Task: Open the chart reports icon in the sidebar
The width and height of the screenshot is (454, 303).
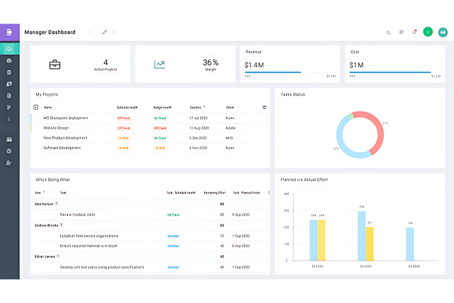Action: pos(9,139)
